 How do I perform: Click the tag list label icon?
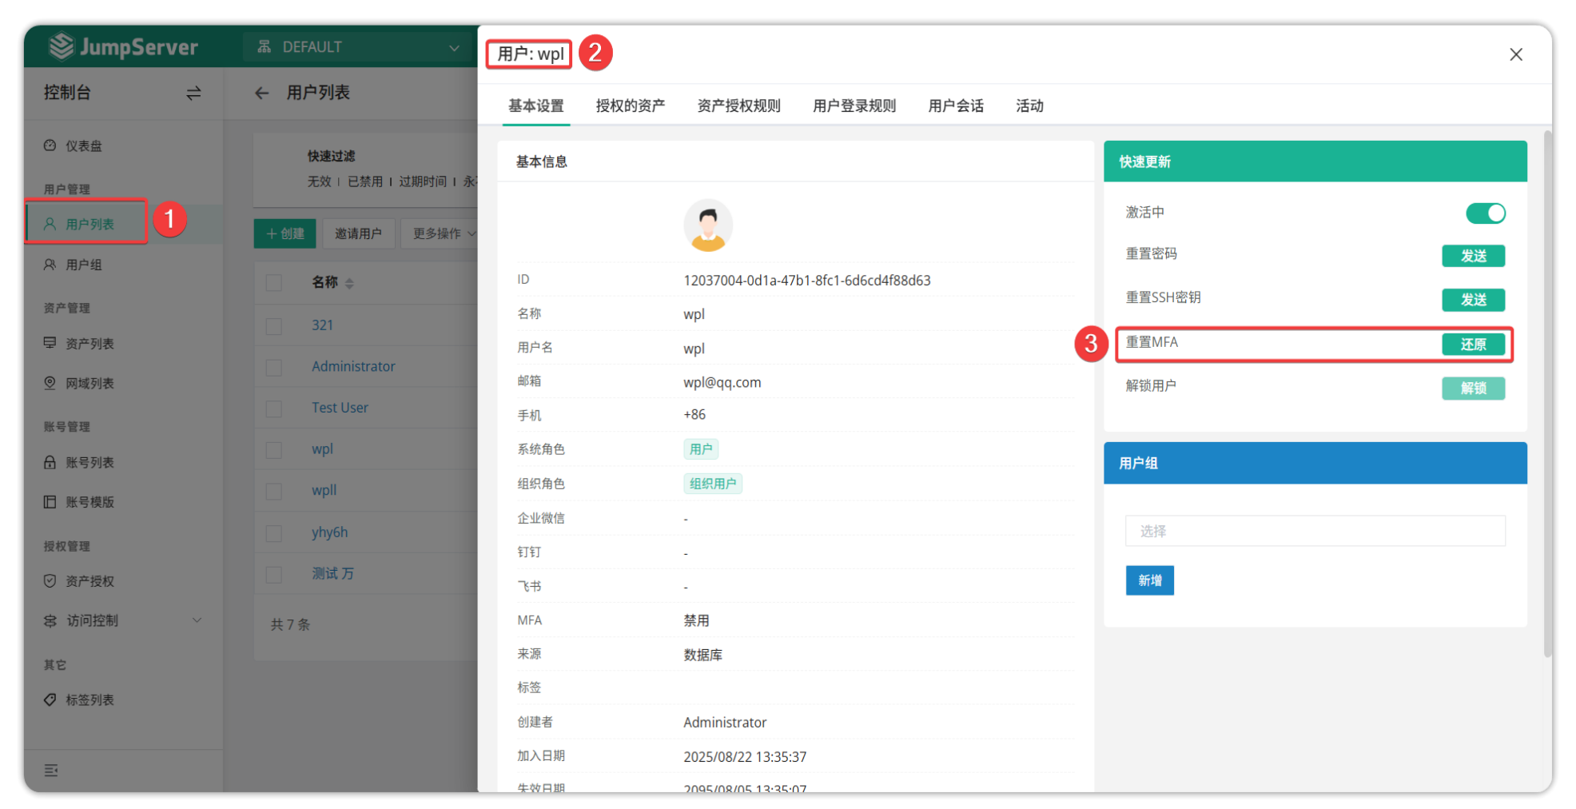(x=50, y=699)
